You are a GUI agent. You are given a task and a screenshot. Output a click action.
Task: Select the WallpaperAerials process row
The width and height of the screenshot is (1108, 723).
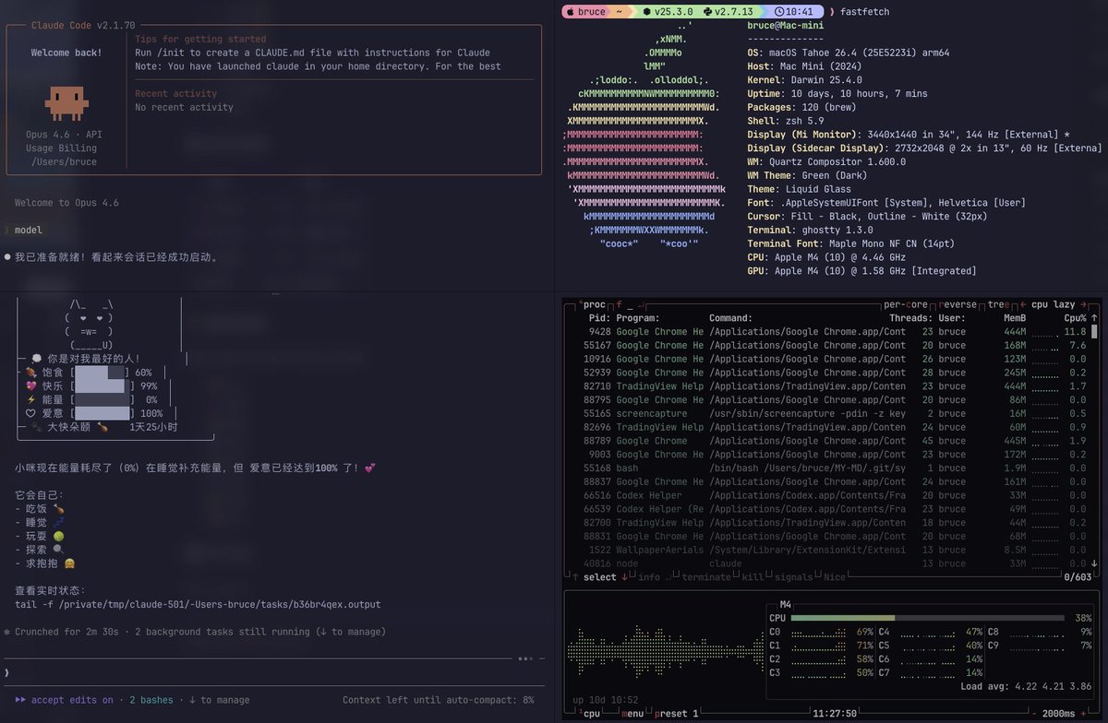(828, 550)
